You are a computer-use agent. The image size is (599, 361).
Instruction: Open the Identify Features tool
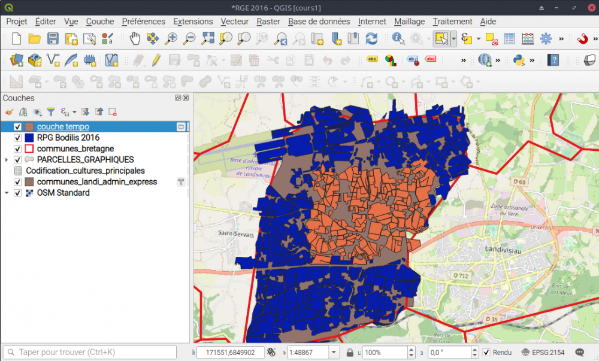pos(398,39)
